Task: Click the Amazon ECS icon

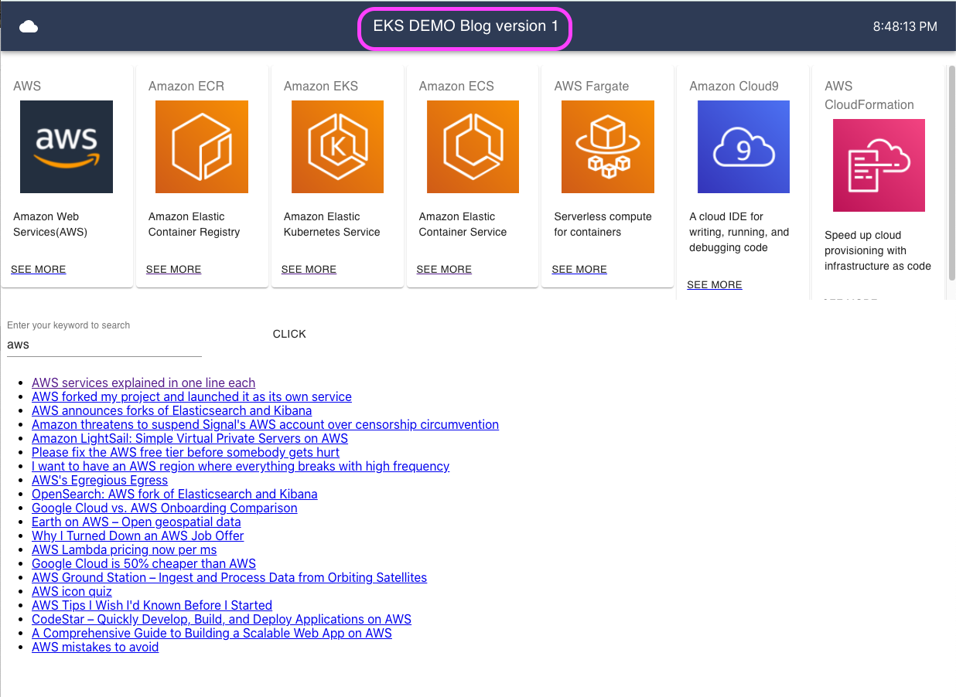Action: click(473, 147)
